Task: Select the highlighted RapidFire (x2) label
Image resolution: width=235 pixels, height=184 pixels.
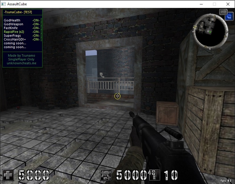Action: point(14,32)
